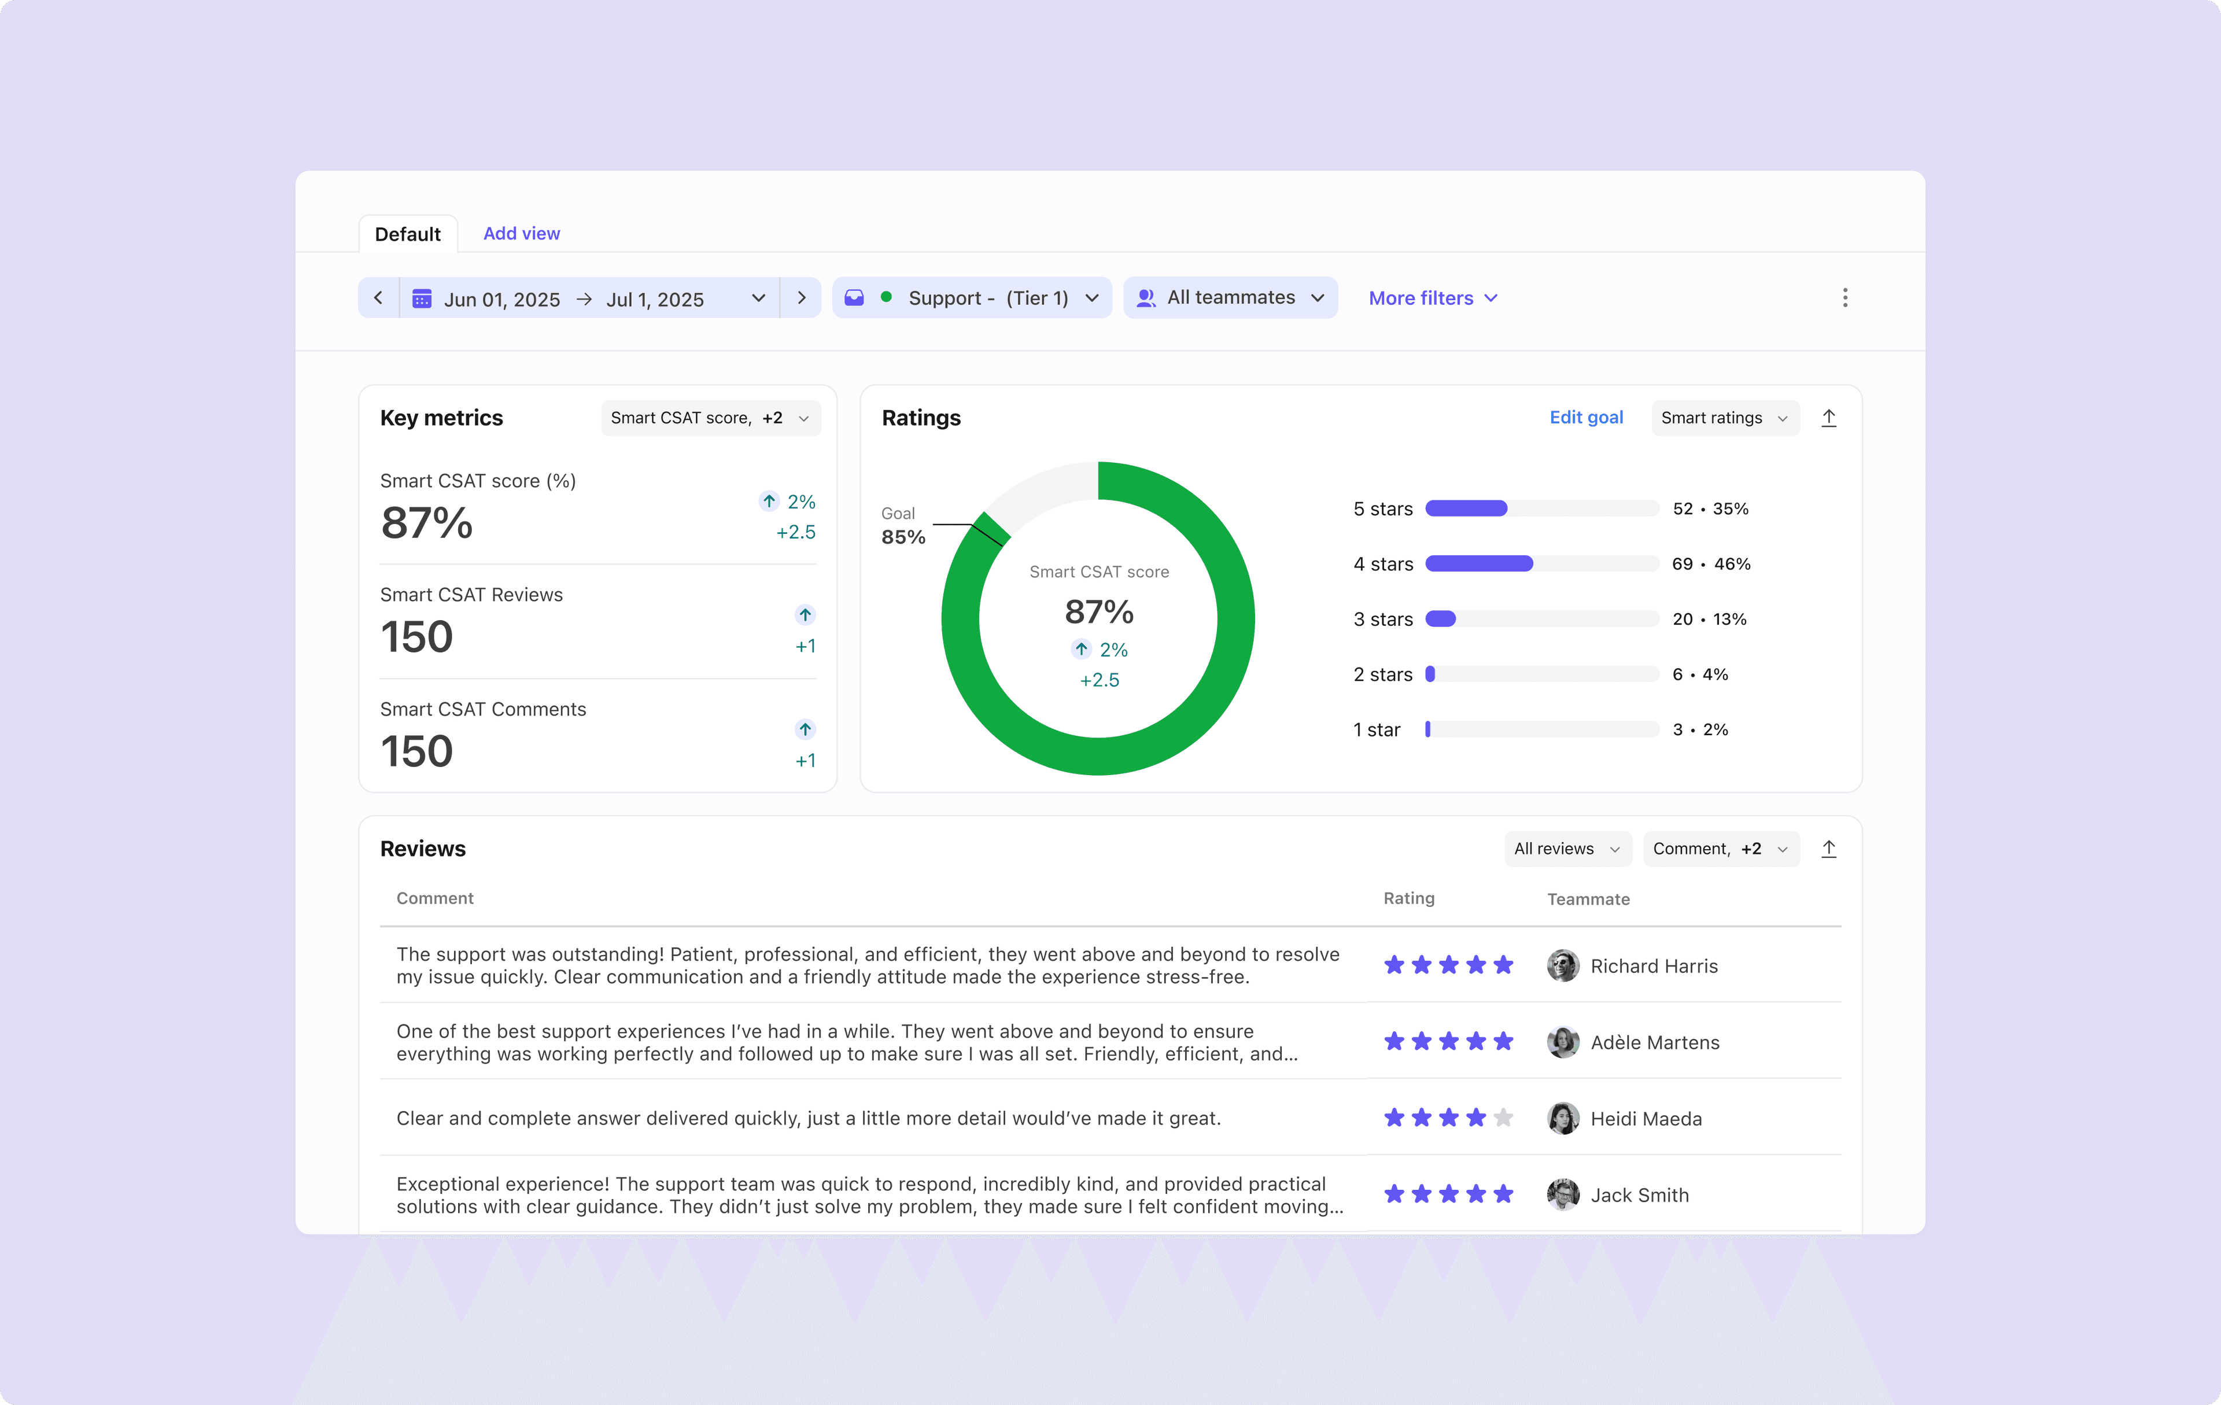The height and width of the screenshot is (1405, 2221).
Task: Click the export icon in Reviews panel
Action: pos(1829,849)
